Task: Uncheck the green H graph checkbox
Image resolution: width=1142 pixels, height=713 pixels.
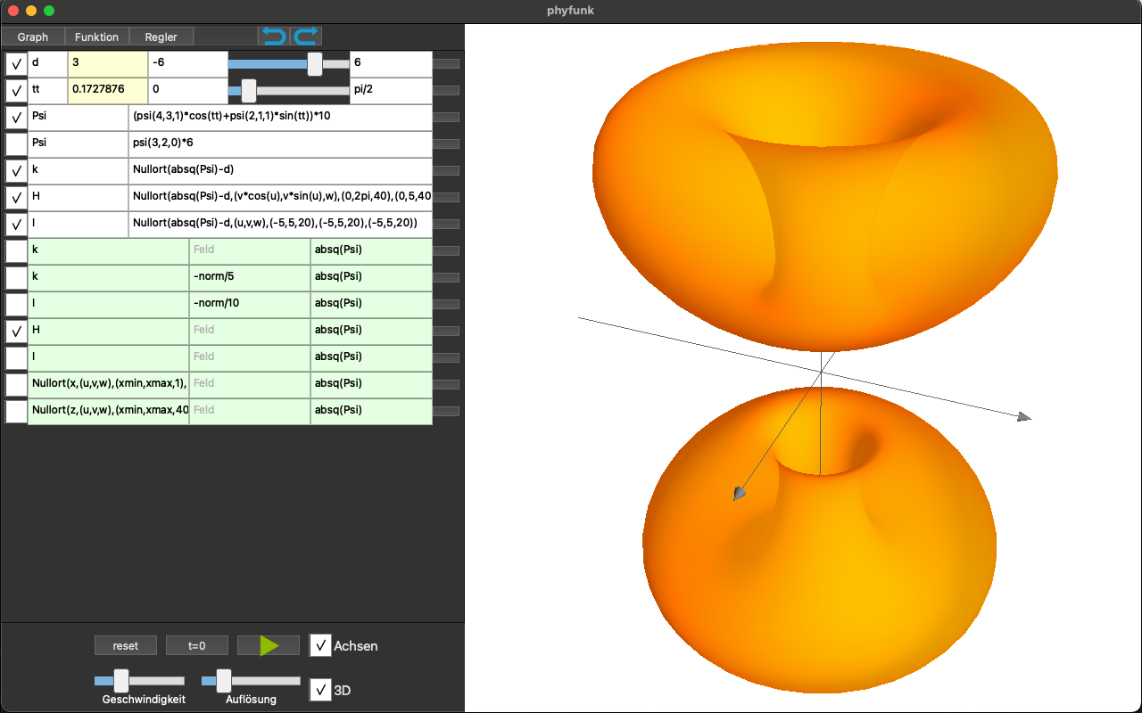Action: coord(16,332)
